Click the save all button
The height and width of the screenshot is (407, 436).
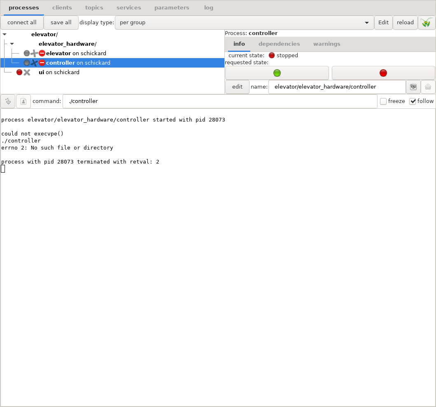click(x=61, y=23)
